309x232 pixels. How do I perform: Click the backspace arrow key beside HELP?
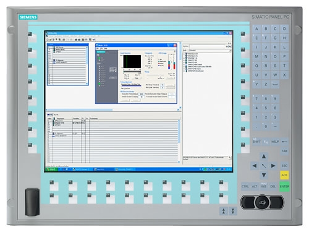[284, 142]
